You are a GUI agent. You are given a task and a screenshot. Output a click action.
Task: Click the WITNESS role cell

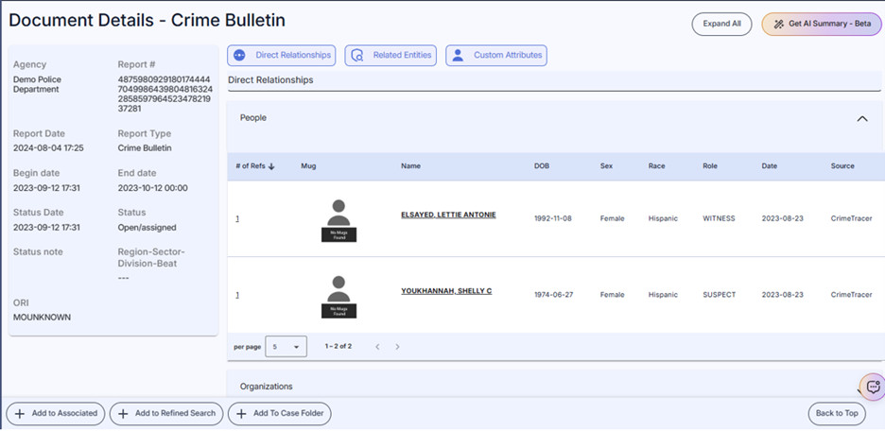pyautogui.click(x=719, y=218)
